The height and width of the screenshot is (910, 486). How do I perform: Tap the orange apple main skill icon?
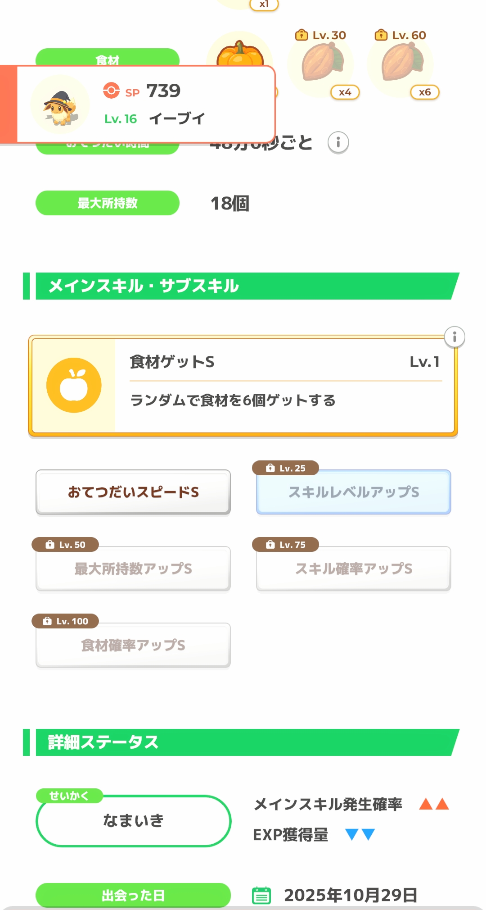coord(74,385)
